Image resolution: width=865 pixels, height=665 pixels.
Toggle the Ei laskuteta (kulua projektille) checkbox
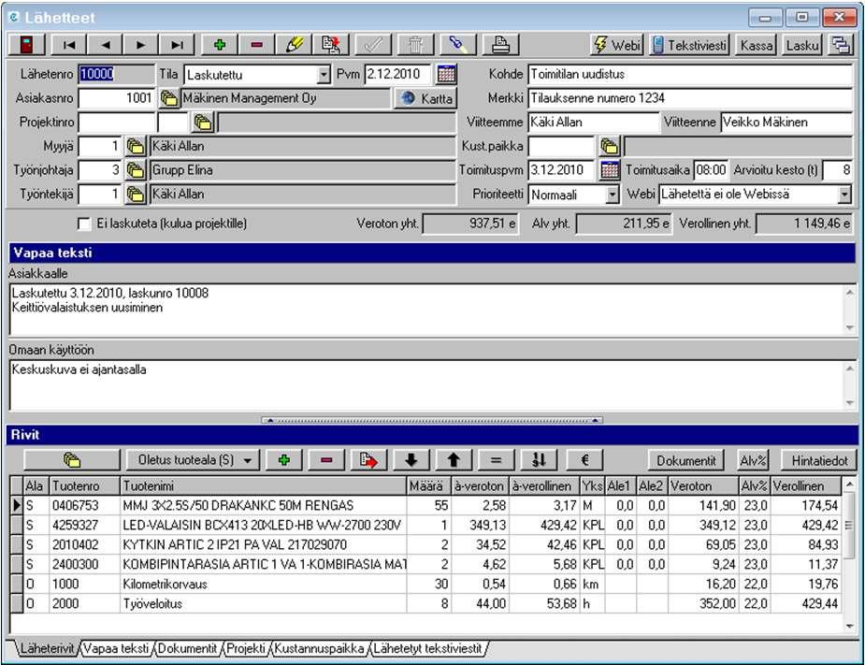[x=84, y=224]
